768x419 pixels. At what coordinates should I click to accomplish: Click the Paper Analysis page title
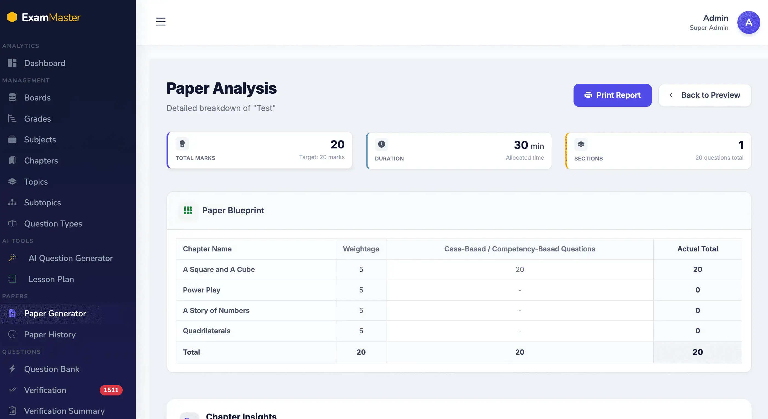(222, 88)
